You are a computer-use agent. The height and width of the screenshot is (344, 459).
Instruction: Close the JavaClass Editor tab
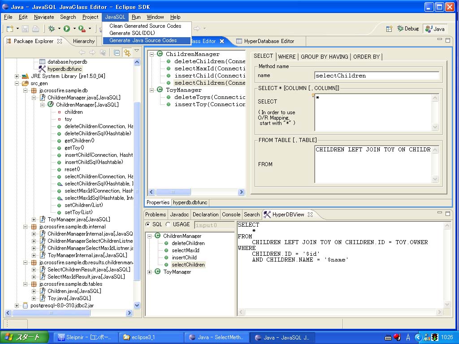pyautogui.click(x=221, y=41)
